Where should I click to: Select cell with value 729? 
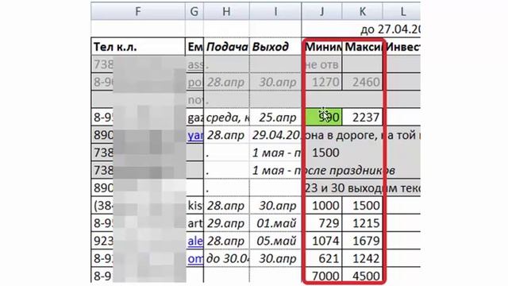323,223
